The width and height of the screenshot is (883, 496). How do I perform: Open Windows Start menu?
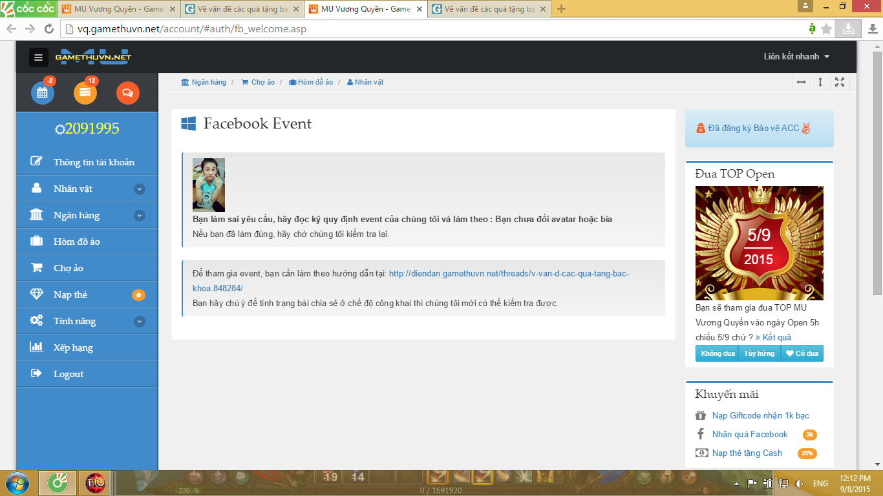coord(17,483)
